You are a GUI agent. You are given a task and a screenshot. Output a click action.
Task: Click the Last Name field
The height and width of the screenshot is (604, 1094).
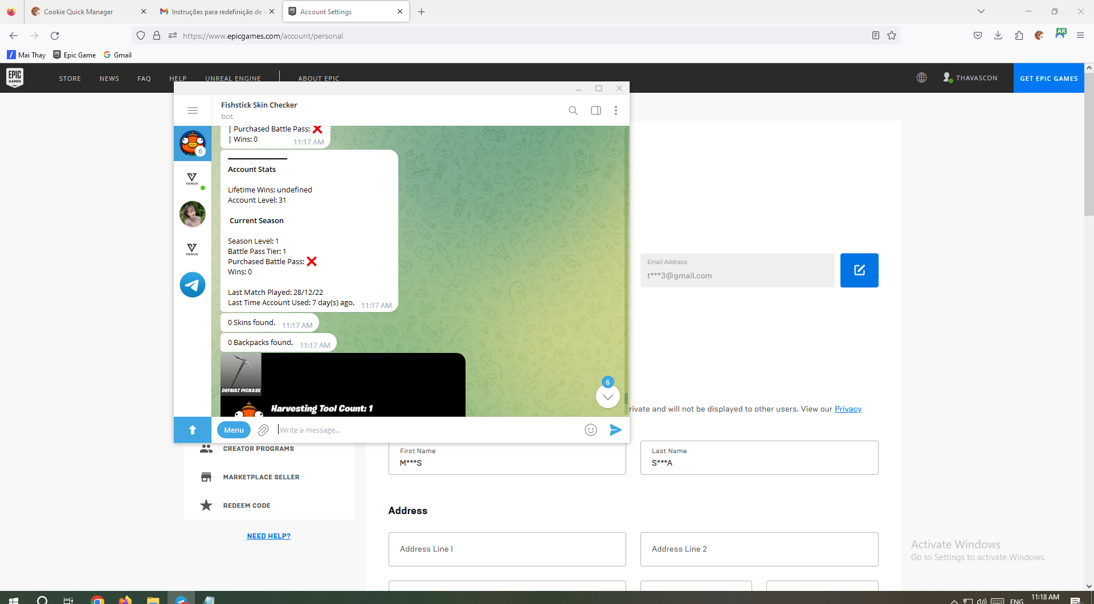click(x=759, y=457)
